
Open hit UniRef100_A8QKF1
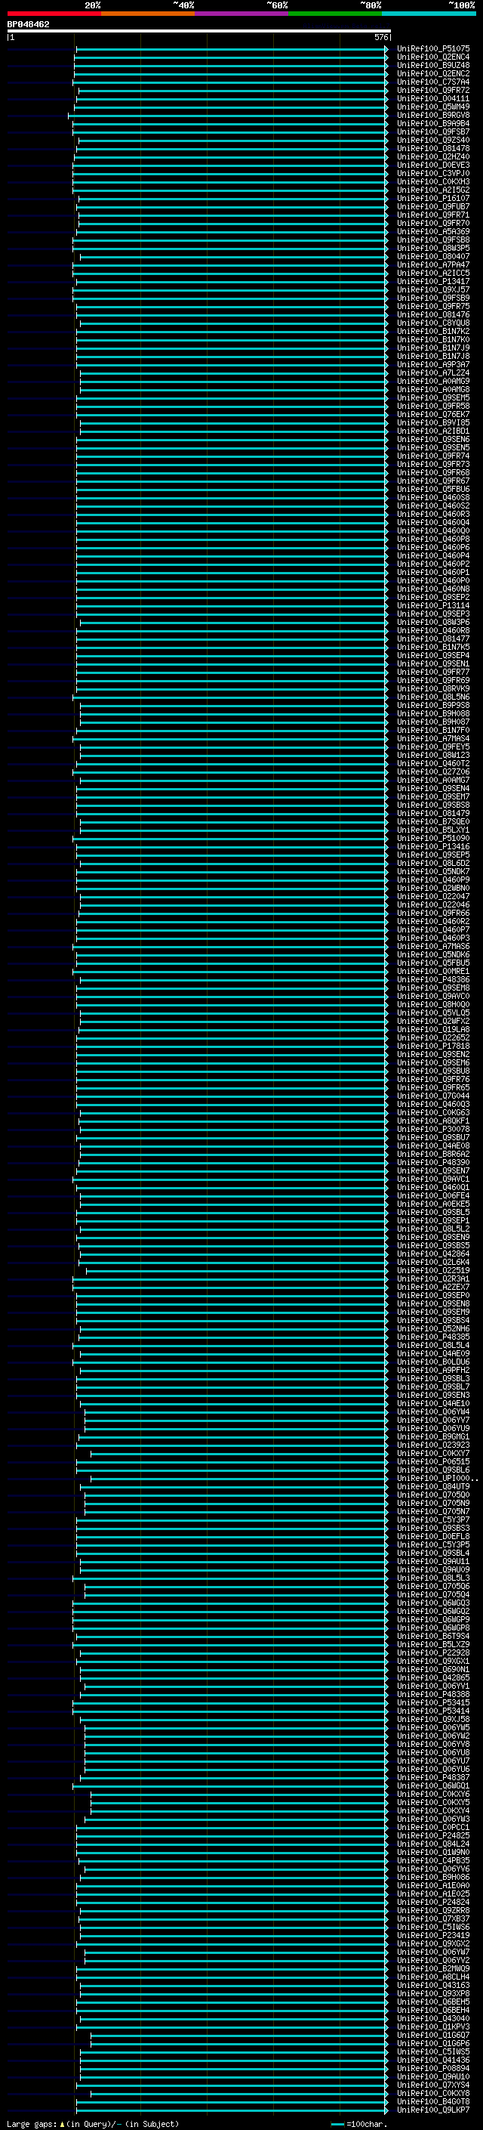click(433, 1121)
